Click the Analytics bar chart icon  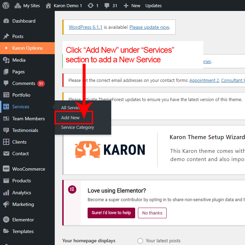click(6, 193)
